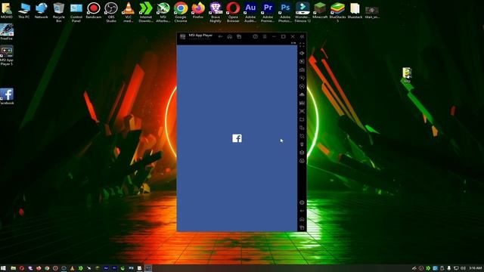Select the Bluestack folder desktop icon

355,11
